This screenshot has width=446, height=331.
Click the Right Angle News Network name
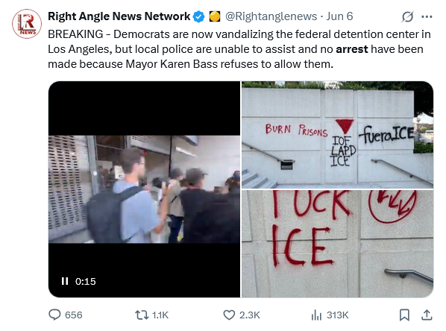coord(119,16)
